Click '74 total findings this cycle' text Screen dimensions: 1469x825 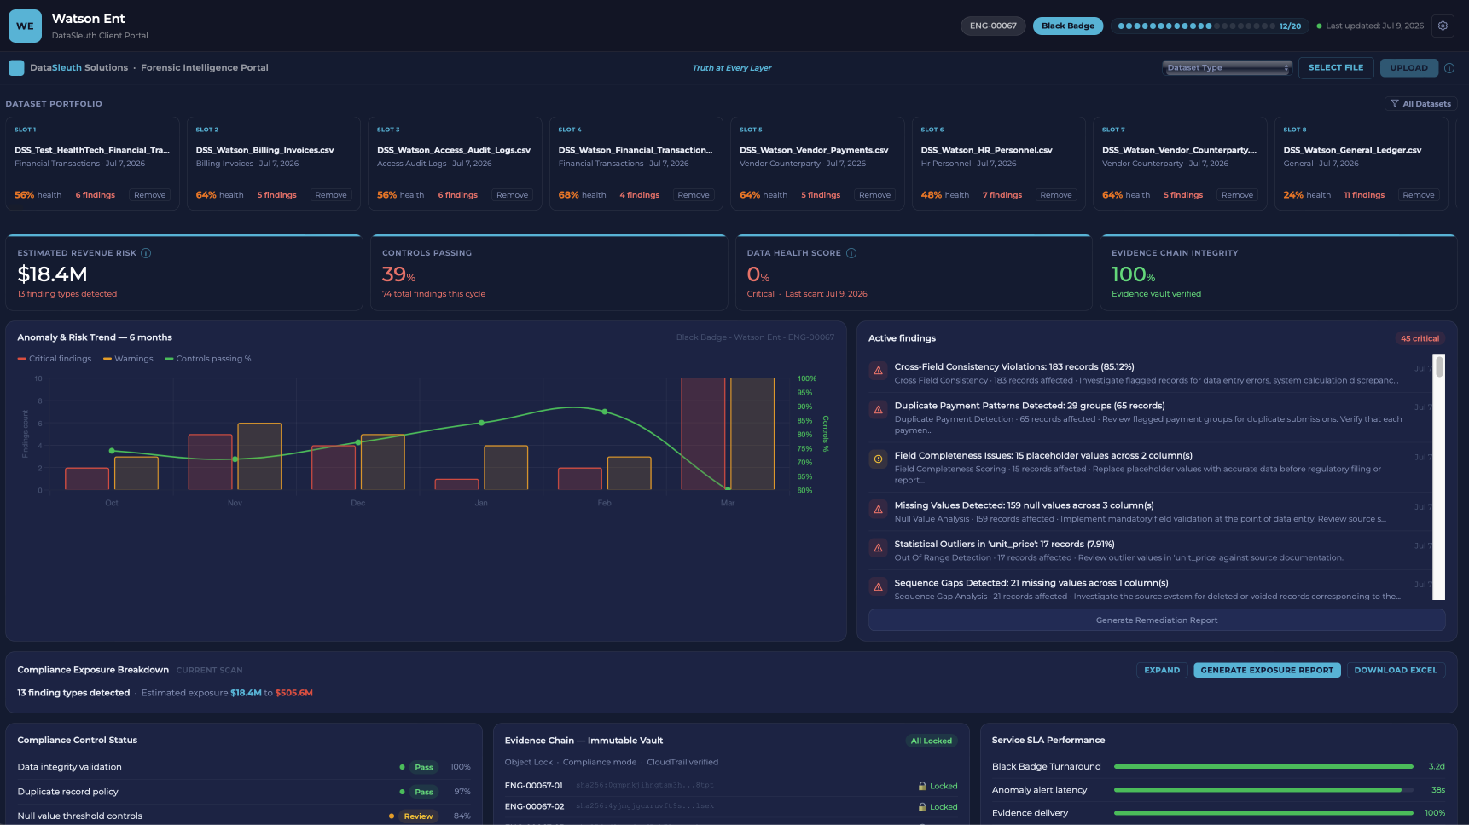coord(433,294)
